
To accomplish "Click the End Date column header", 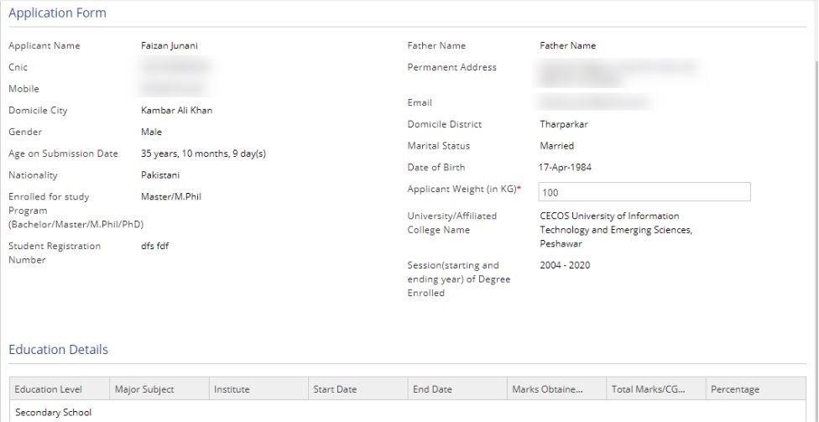I will tap(433, 389).
